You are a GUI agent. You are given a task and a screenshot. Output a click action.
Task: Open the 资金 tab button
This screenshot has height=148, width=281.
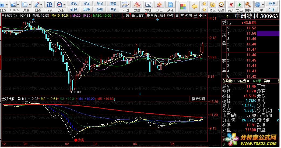[87, 3]
